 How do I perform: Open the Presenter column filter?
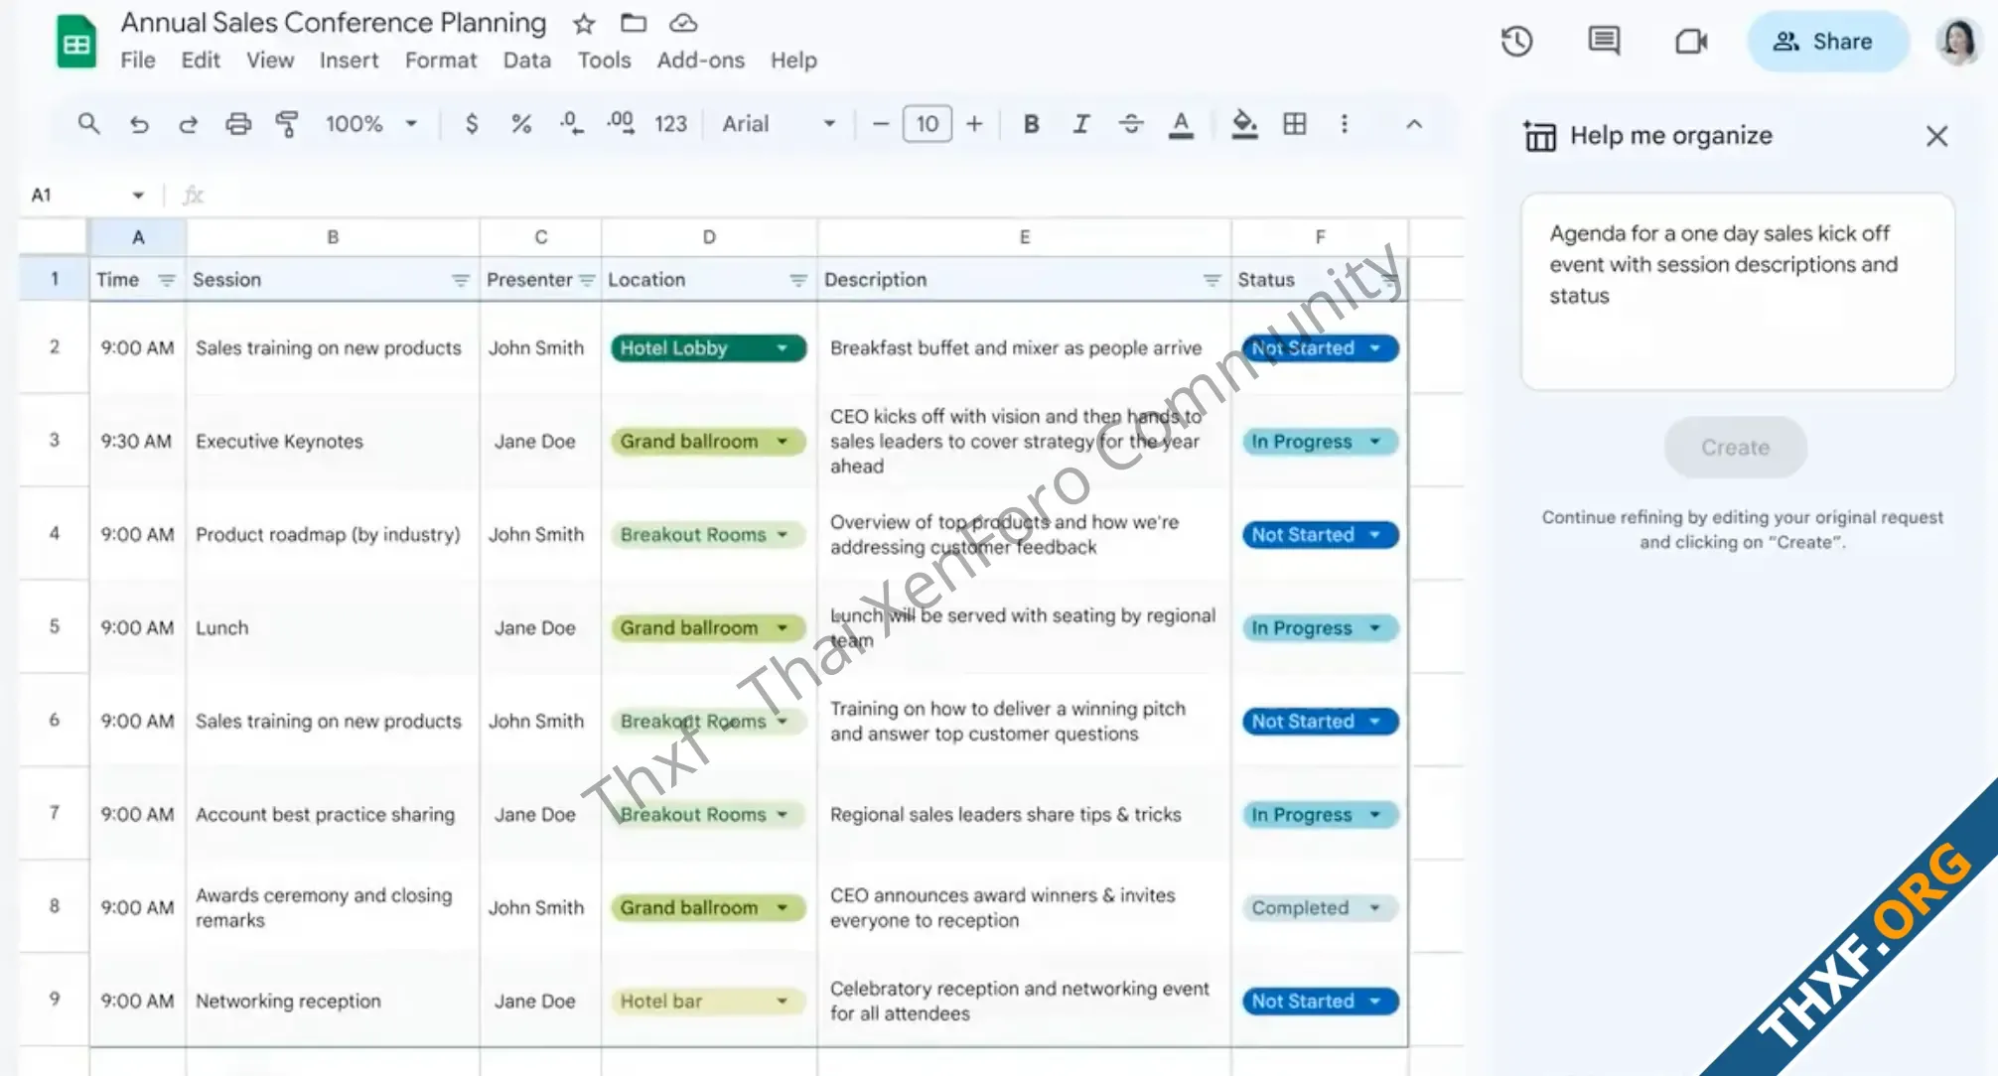587,280
